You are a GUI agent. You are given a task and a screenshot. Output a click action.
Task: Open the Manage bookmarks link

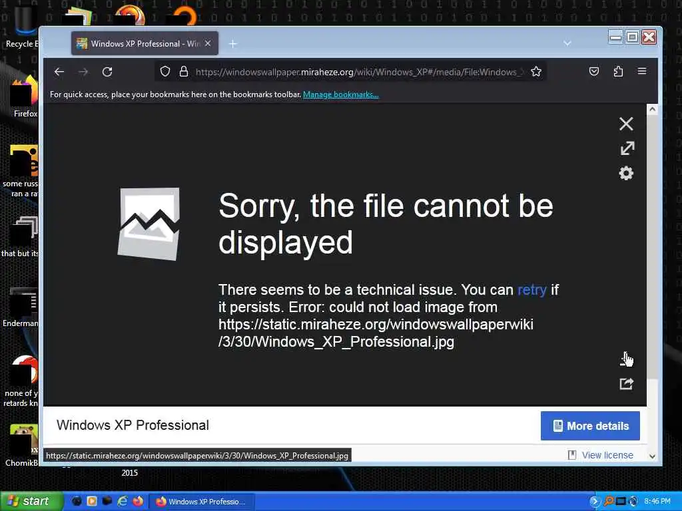[x=340, y=94]
